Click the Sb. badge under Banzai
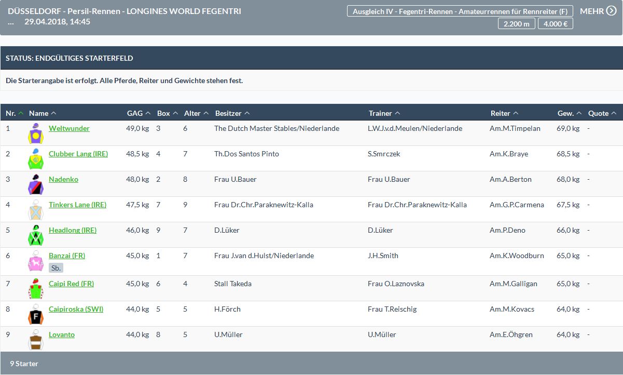623x375 pixels. [x=56, y=268]
